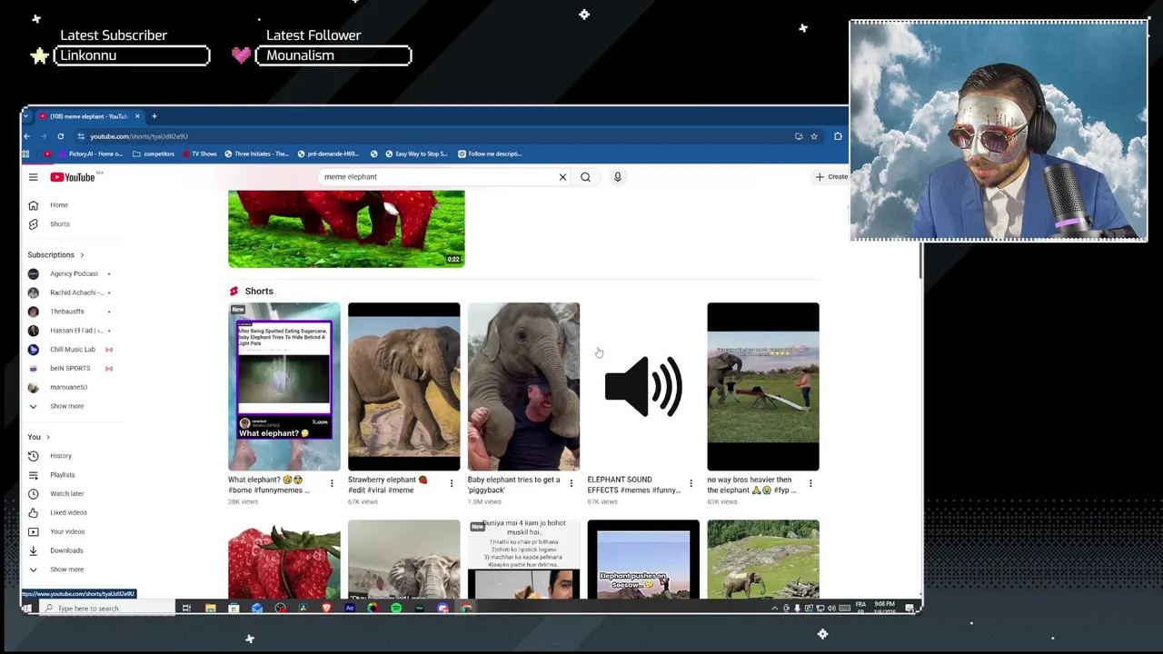Open options menu for 'What elephant?' short
This screenshot has width=1163, height=654.
click(332, 483)
